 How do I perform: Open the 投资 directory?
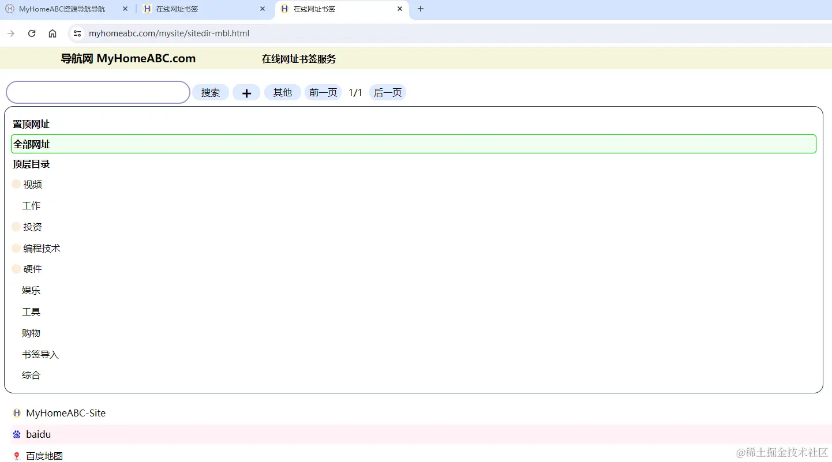click(32, 227)
